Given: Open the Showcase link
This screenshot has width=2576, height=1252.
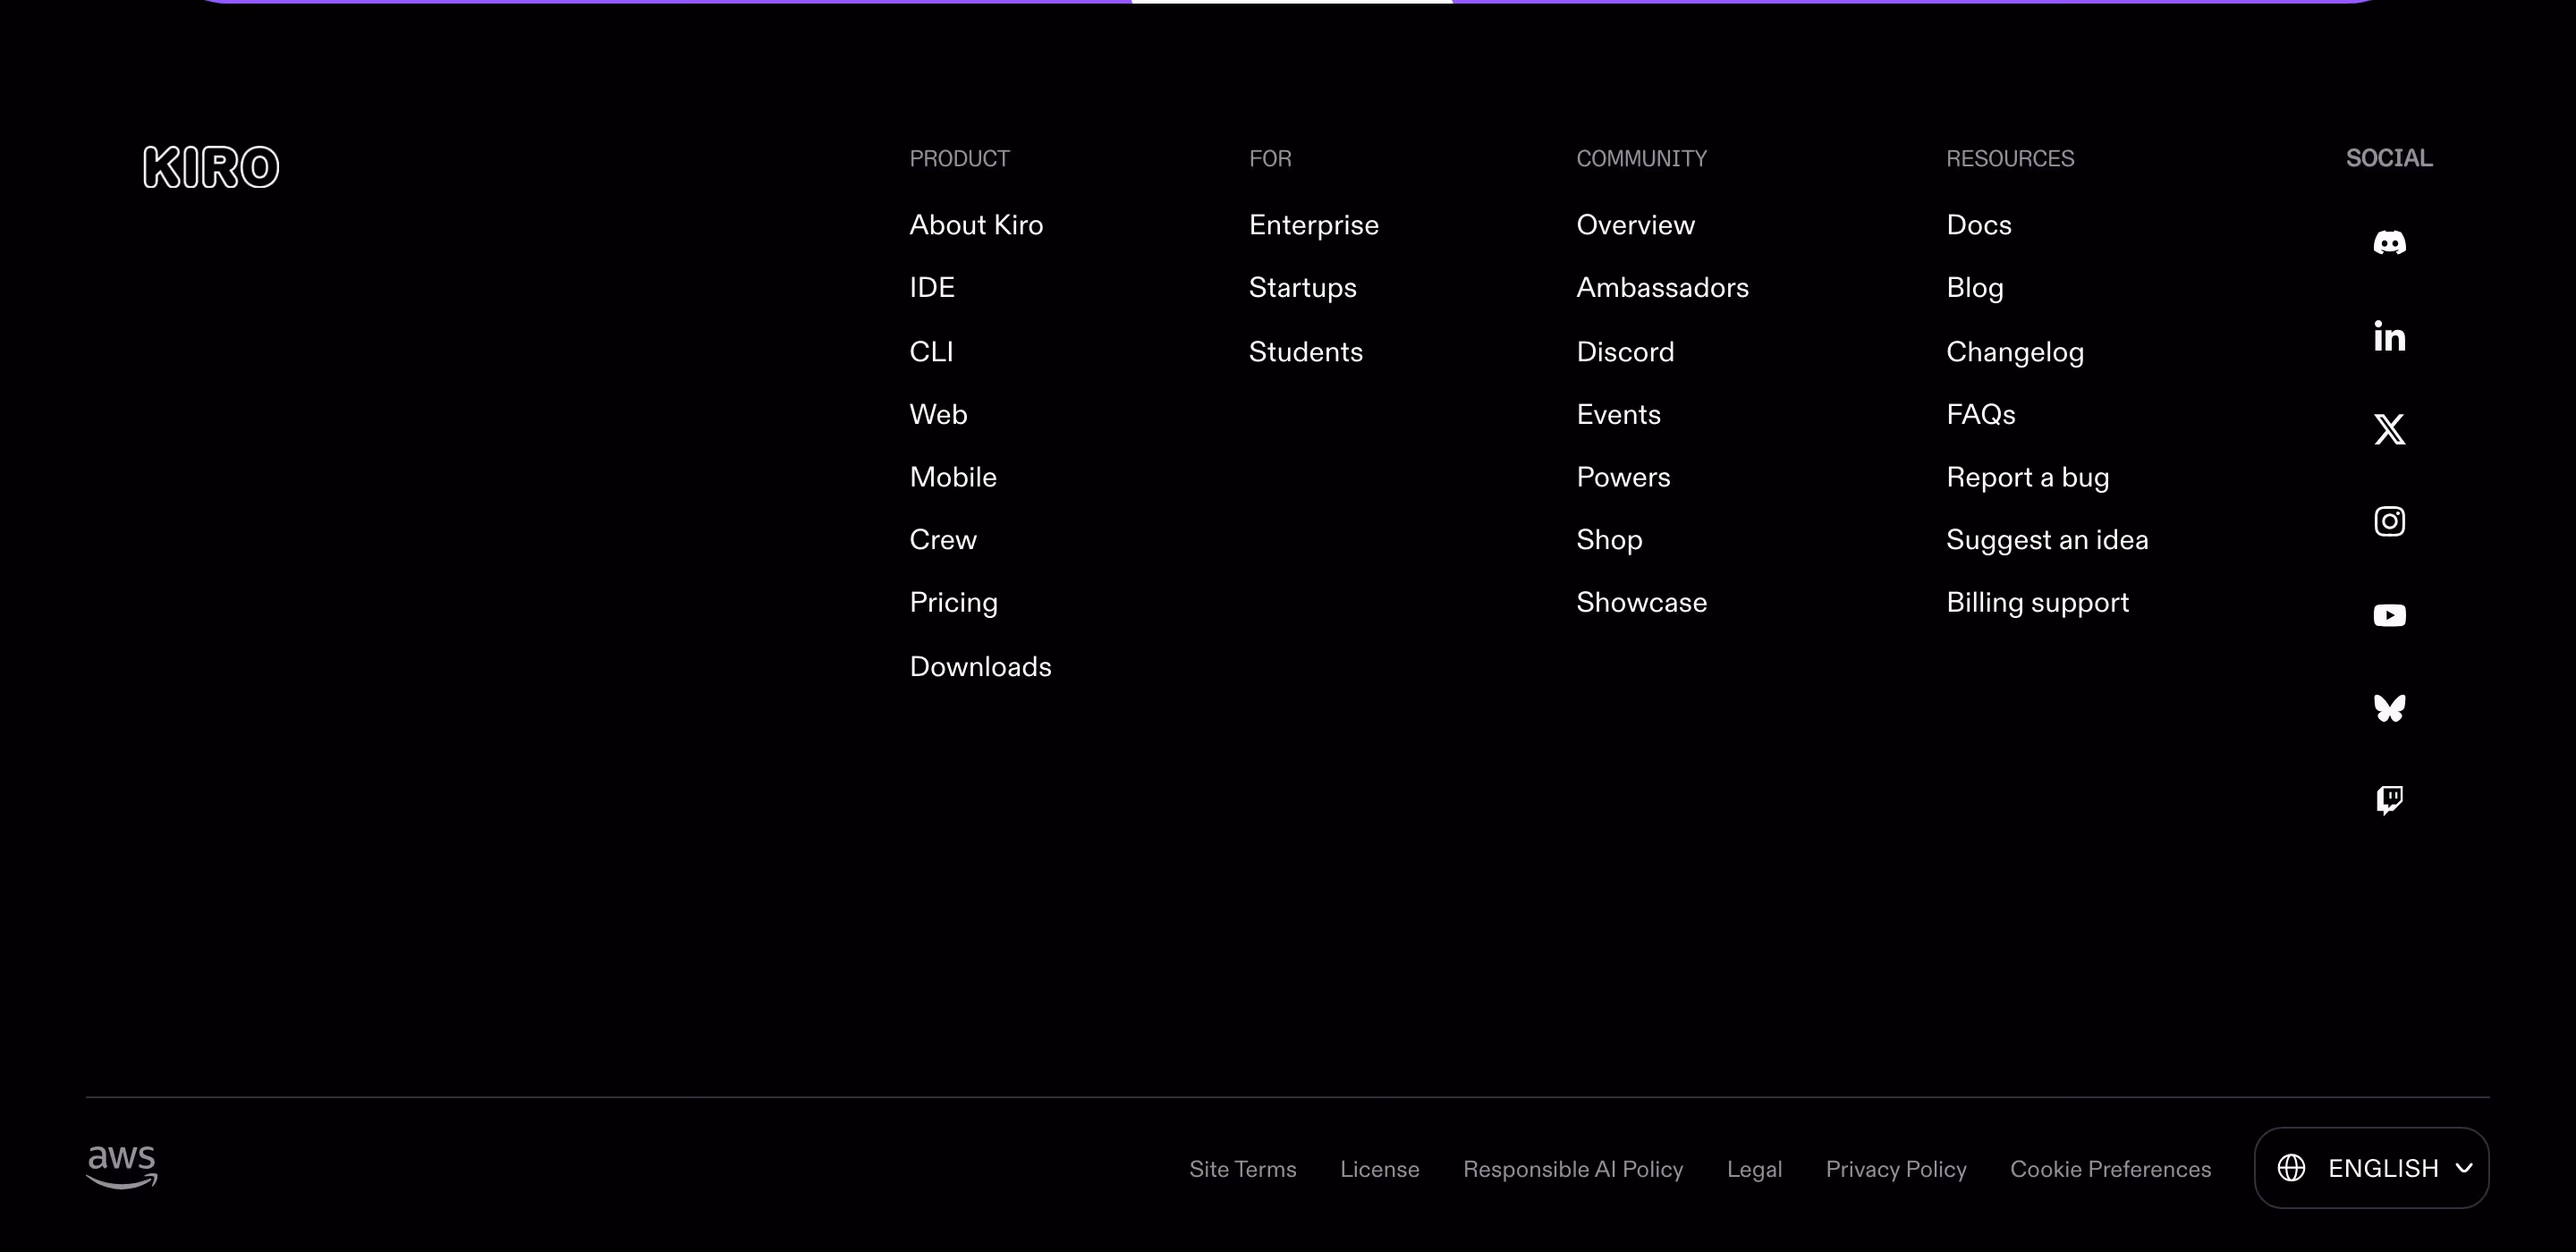Looking at the screenshot, I should 1641,603.
